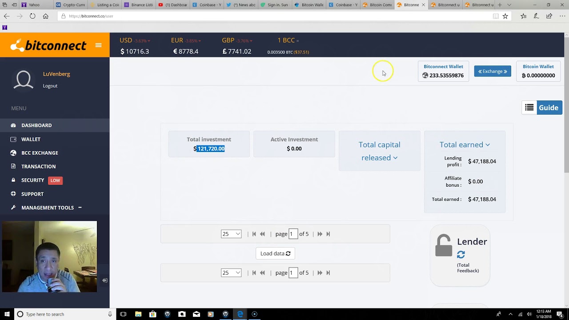Click the user avatar icon
569x320 pixels.
point(24,80)
